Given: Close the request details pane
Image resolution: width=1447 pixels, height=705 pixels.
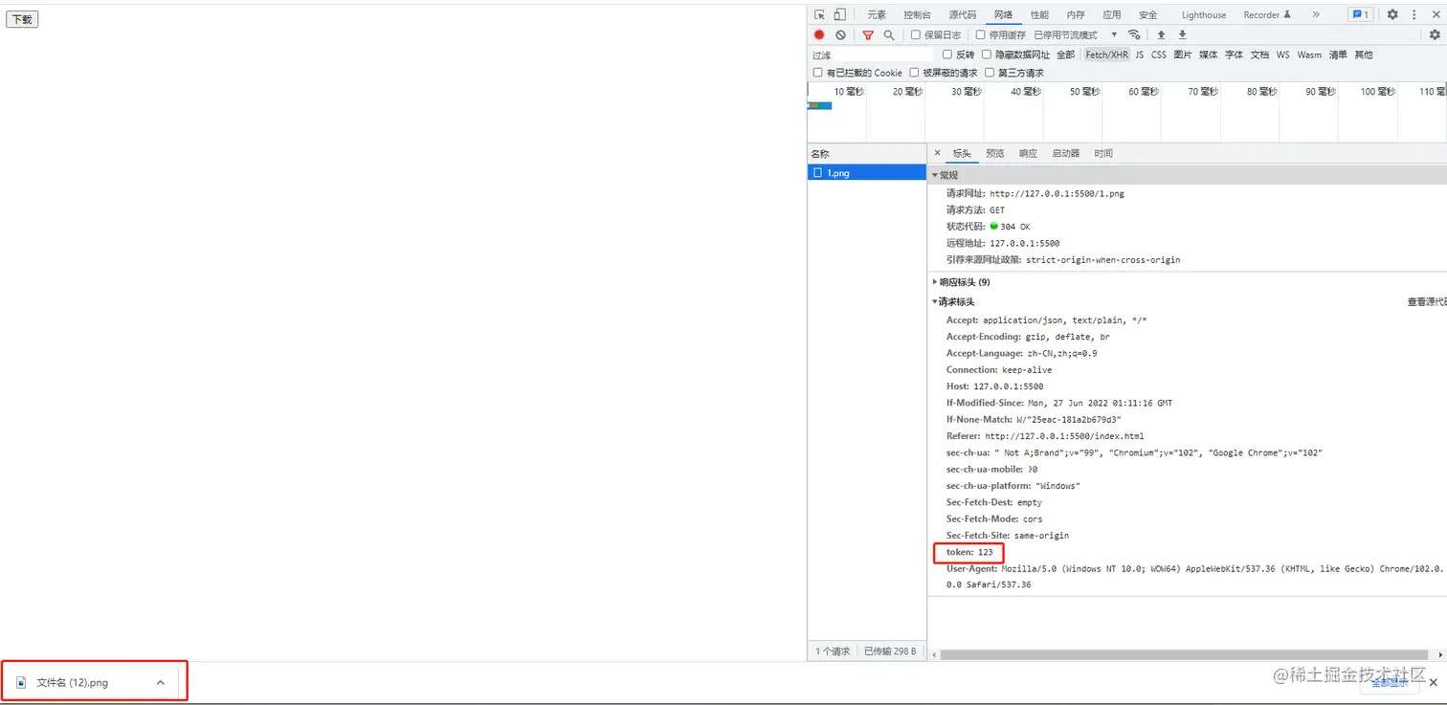Looking at the screenshot, I should (938, 153).
